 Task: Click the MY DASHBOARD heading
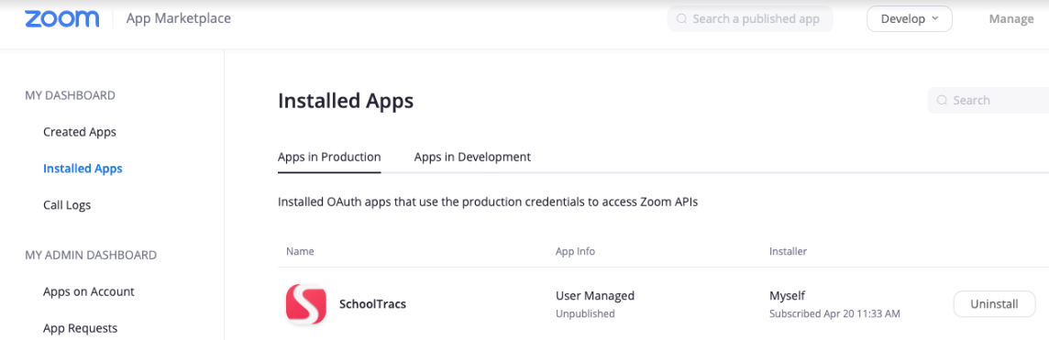tap(71, 95)
